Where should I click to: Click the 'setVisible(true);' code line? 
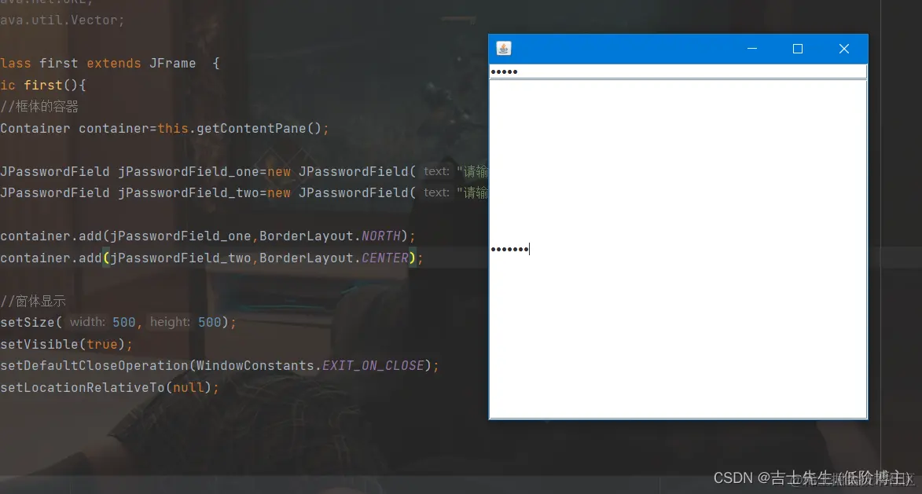coord(67,344)
